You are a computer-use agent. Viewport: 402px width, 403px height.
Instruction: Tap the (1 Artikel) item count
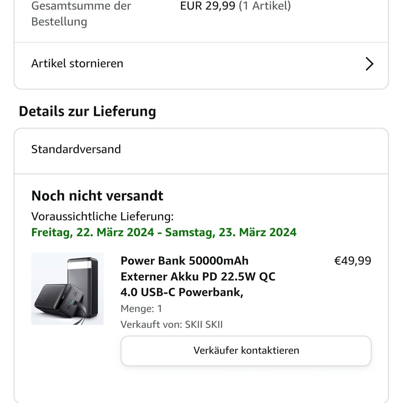tap(265, 6)
